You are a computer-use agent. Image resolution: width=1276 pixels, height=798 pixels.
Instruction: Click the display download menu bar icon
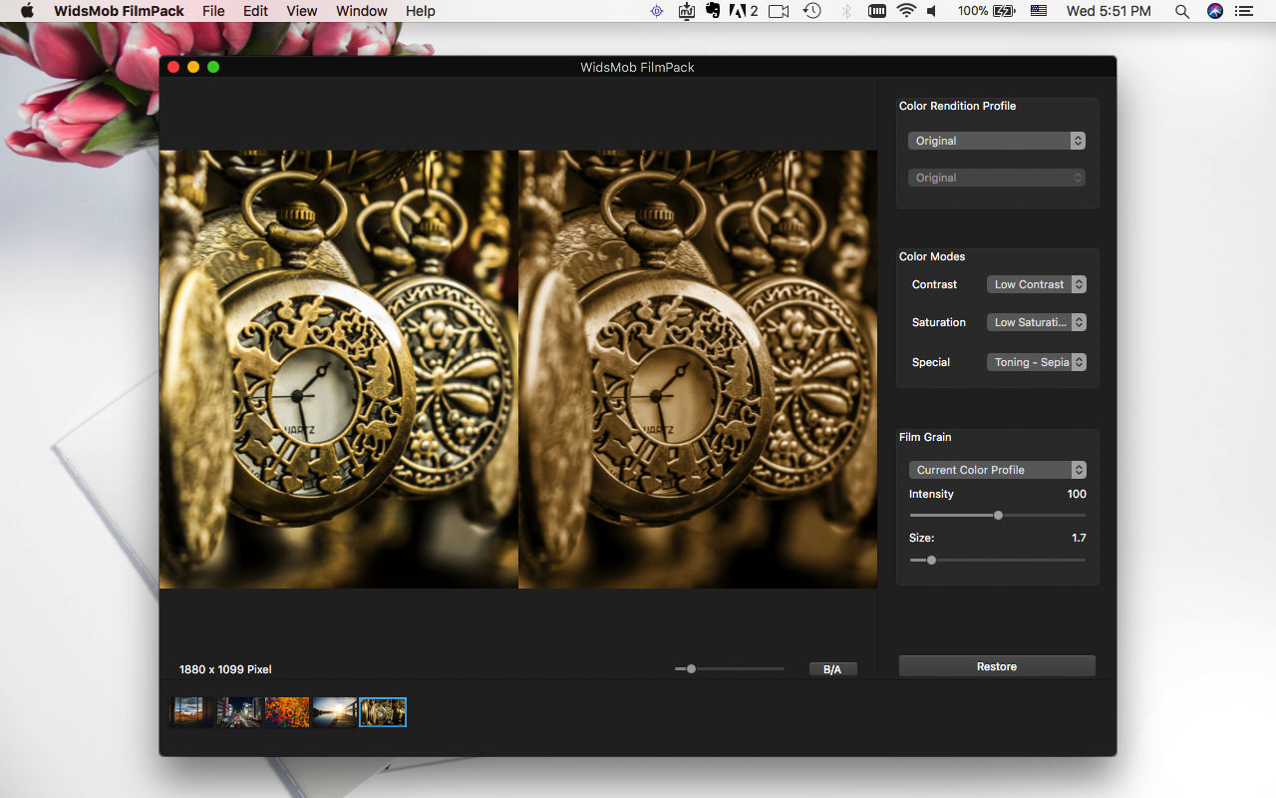(x=686, y=11)
